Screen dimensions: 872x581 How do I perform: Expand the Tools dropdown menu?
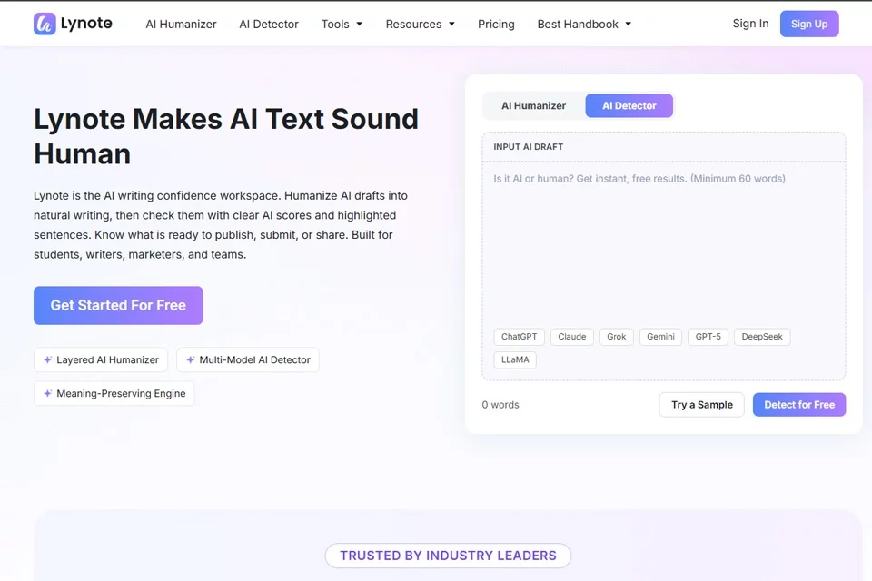[x=342, y=24]
